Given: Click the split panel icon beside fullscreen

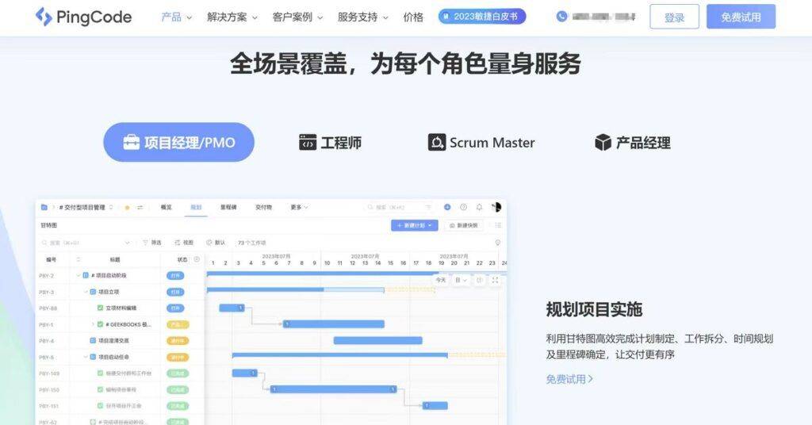Looking at the screenshot, I should (x=480, y=280).
